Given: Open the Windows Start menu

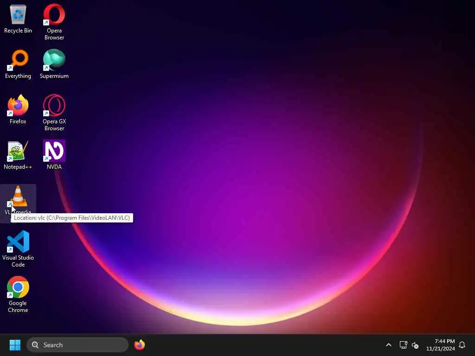Looking at the screenshot, I should pos(15,345).
